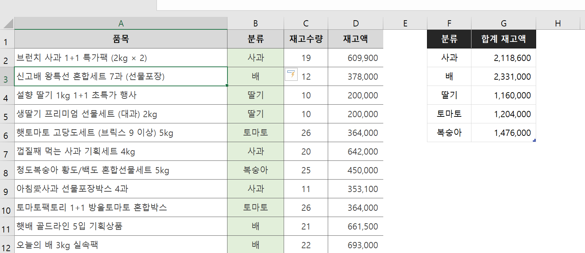The width and height of the screenshot is (585, 253).
Task: Select cell 햇배 골드라인 5입 기획상품
Action: 121,226
